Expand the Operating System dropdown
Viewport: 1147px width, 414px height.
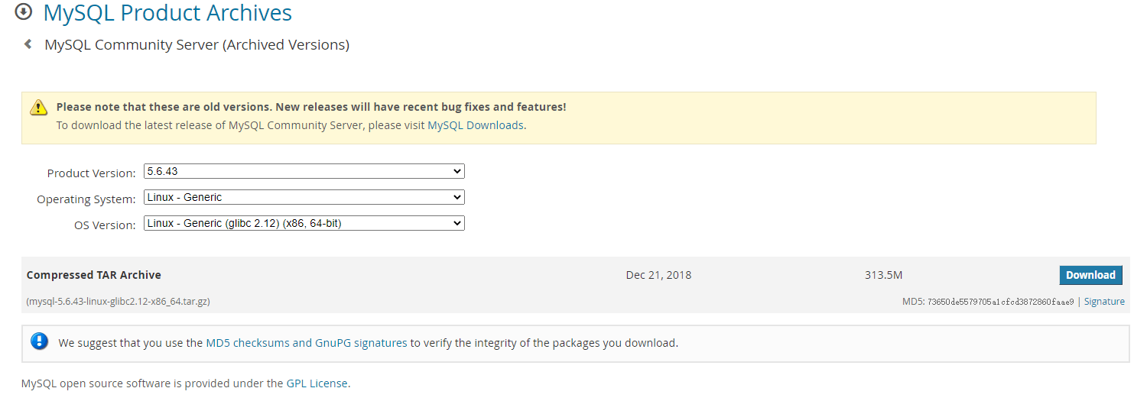(x=304, y=197)
